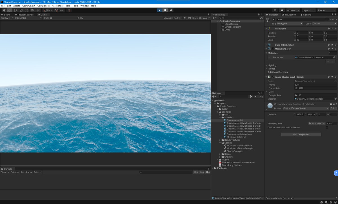Select the Move tool
This screenshot has width=338, height=204.
tap(10, 10)
